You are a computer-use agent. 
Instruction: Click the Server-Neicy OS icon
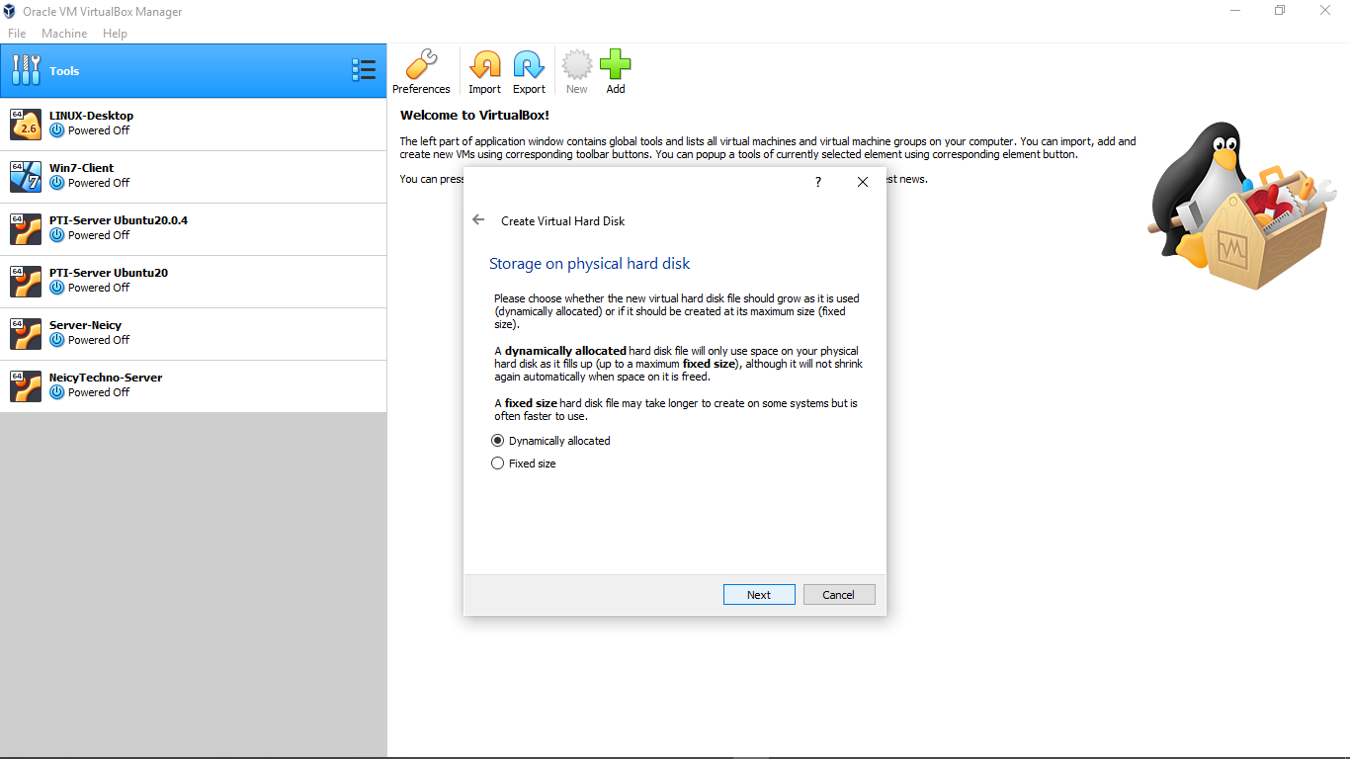click(x=26, y=333)
